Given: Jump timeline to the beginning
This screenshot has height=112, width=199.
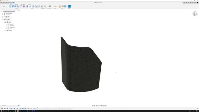Looking at the screenshot, I should 1,109.
